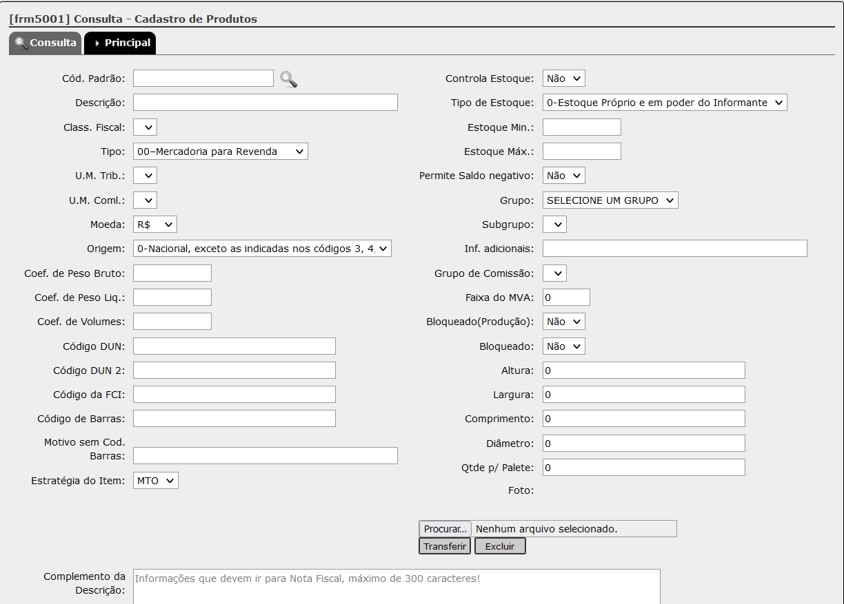Switch to the Principal tab

[x=120, y=43]
